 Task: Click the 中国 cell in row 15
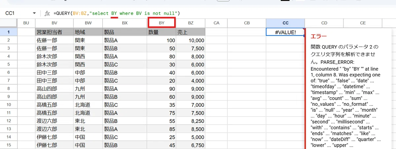coord(88,145)
